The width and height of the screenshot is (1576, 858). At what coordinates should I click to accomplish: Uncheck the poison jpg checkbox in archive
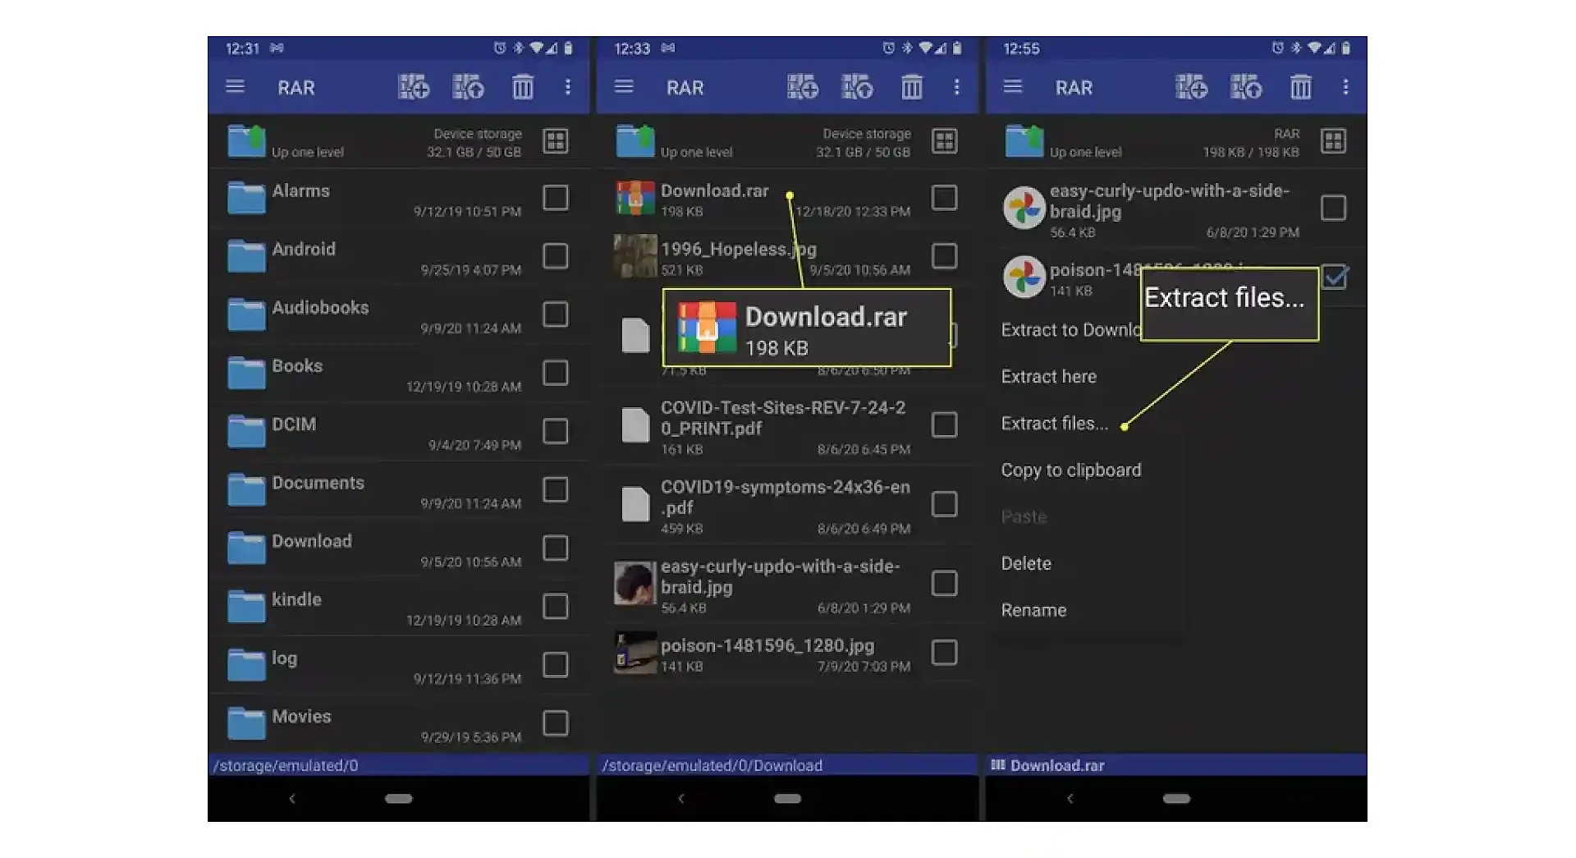[1335, 278]
